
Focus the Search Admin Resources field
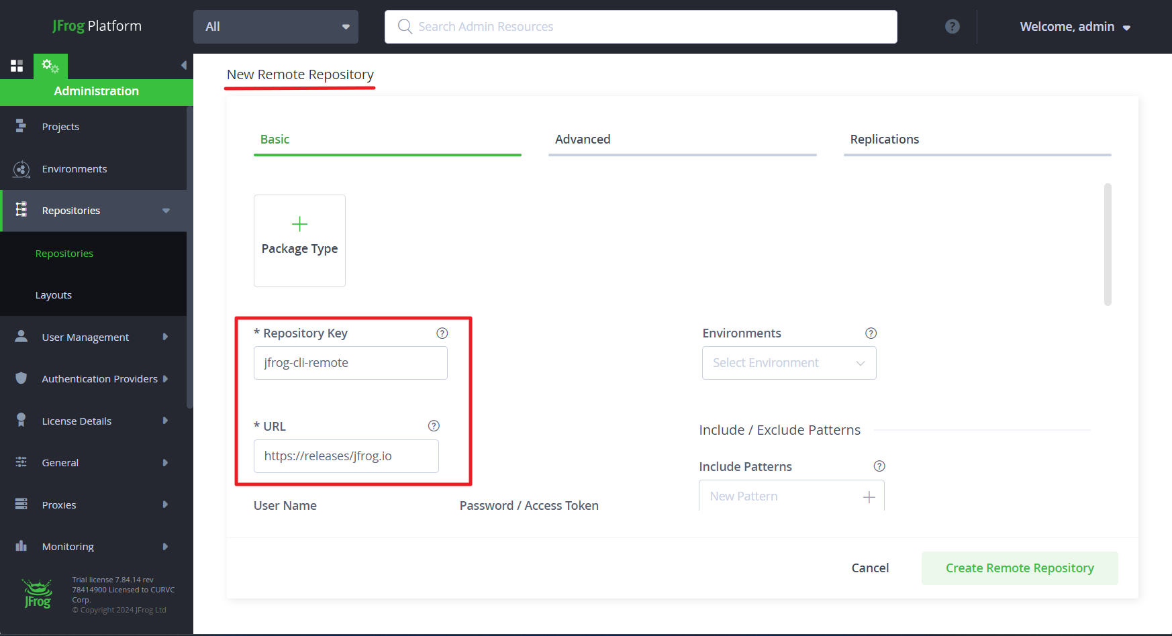click(641, 27)
